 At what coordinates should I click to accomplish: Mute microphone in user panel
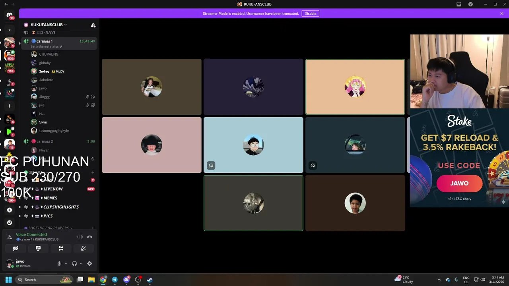(x=59, y=263)
